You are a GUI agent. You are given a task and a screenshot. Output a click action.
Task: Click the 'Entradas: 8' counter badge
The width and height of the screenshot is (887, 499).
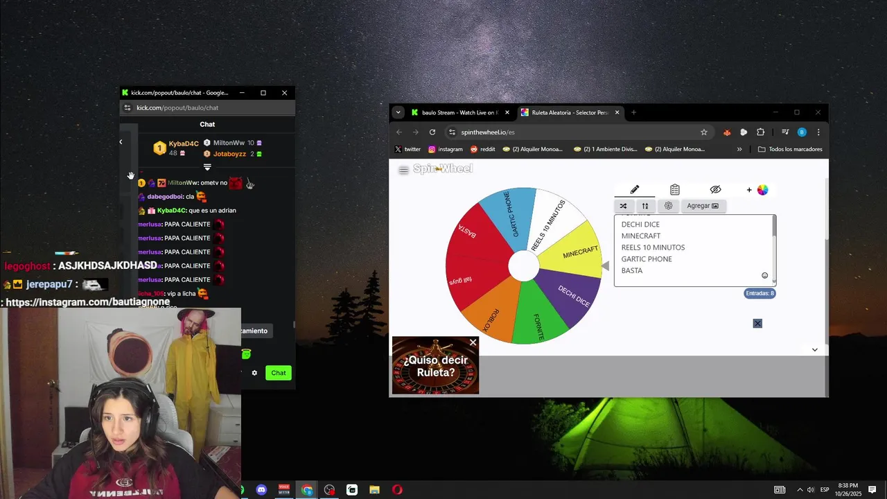click(759, 293)
